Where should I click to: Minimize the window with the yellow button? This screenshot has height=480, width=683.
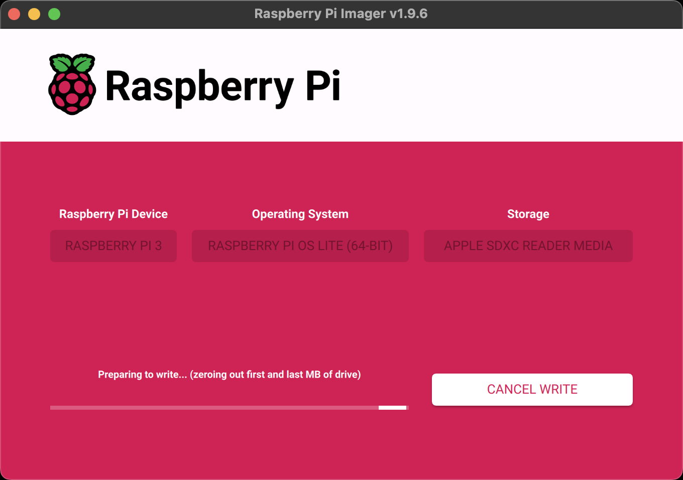coord(34,14)
